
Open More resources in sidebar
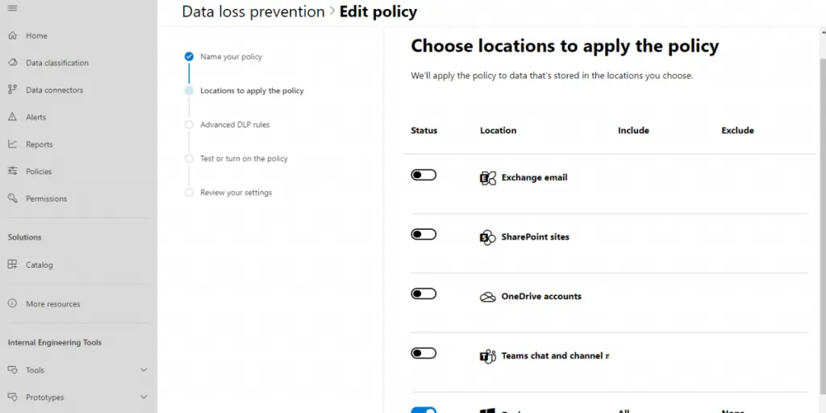tap(52, 304)
